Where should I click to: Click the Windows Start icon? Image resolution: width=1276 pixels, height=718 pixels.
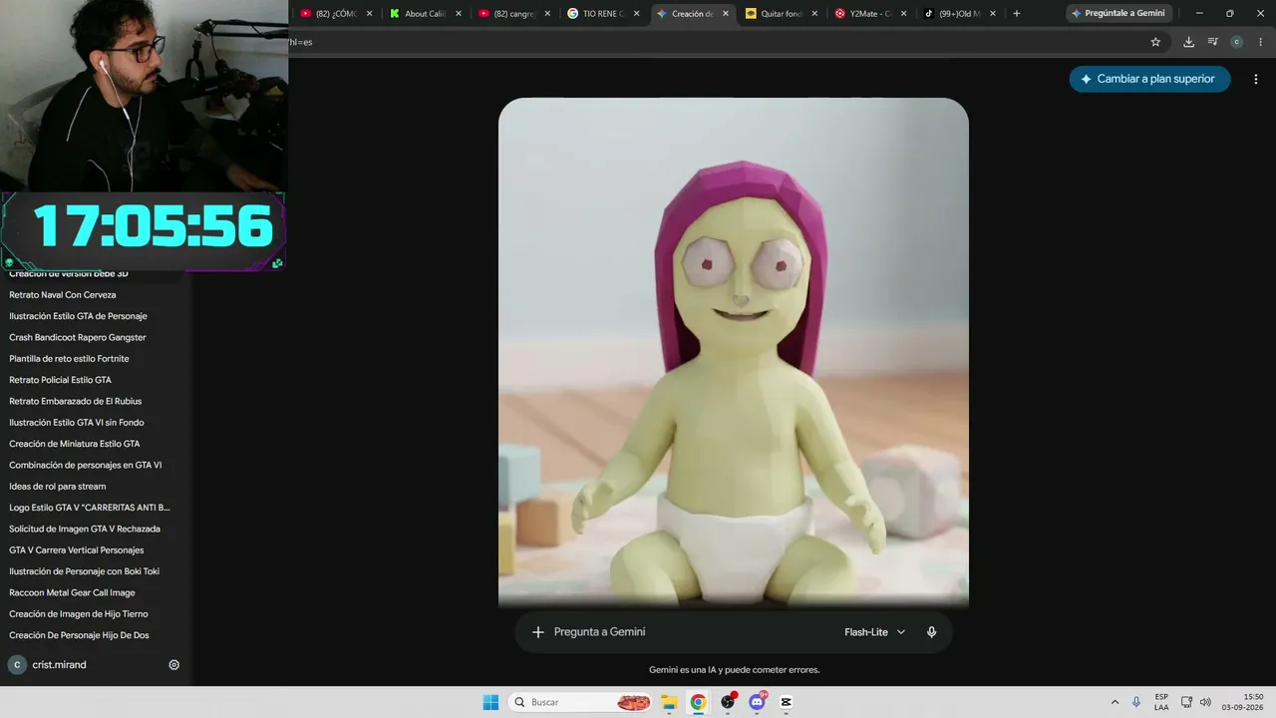[x=490, y=702]
